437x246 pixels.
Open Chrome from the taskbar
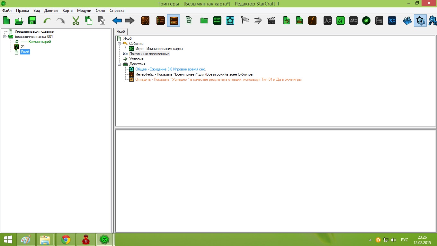pyautogui.click(x=66, y=240)
